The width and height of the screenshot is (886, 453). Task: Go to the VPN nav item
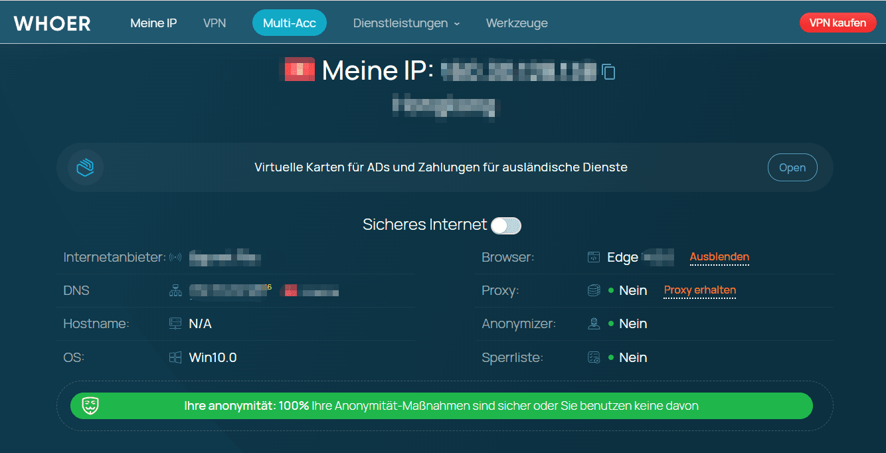coord(215,23)
